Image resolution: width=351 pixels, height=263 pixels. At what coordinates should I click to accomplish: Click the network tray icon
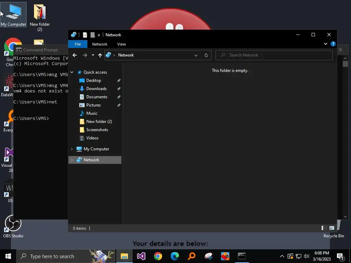pyautogui.click(x=299, y=256)
